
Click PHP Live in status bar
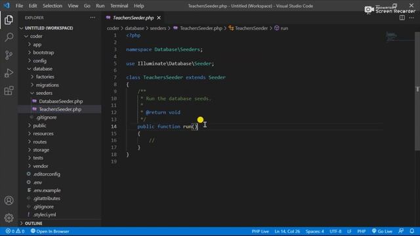tap(260, 231)
